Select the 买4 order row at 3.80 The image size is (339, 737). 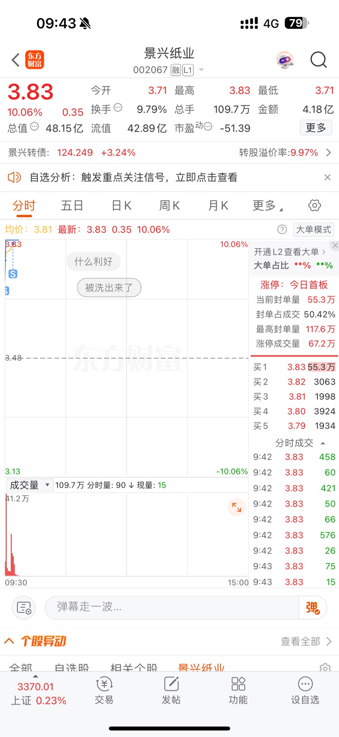click(x=294, y=411)
